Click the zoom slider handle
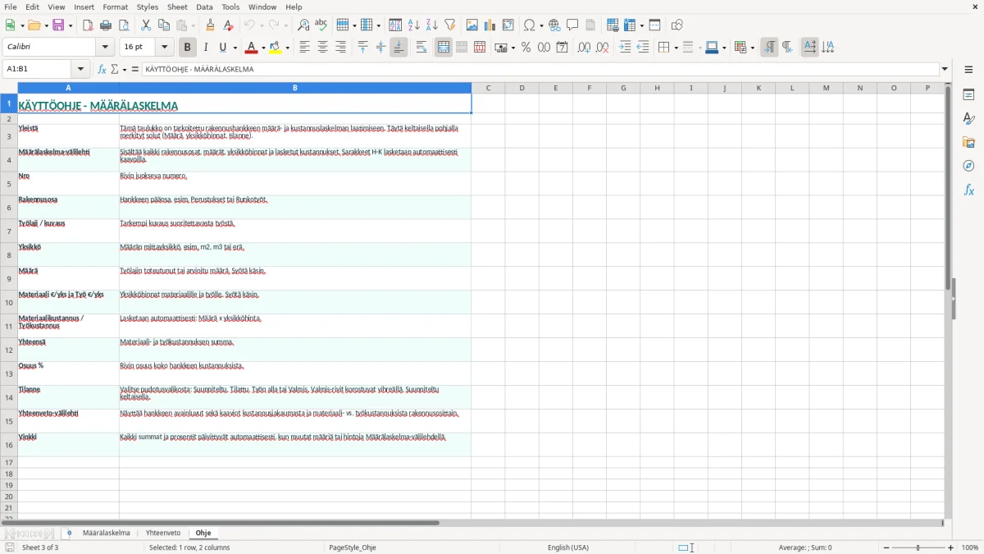The image size is (984, 554). click(918, 547)
